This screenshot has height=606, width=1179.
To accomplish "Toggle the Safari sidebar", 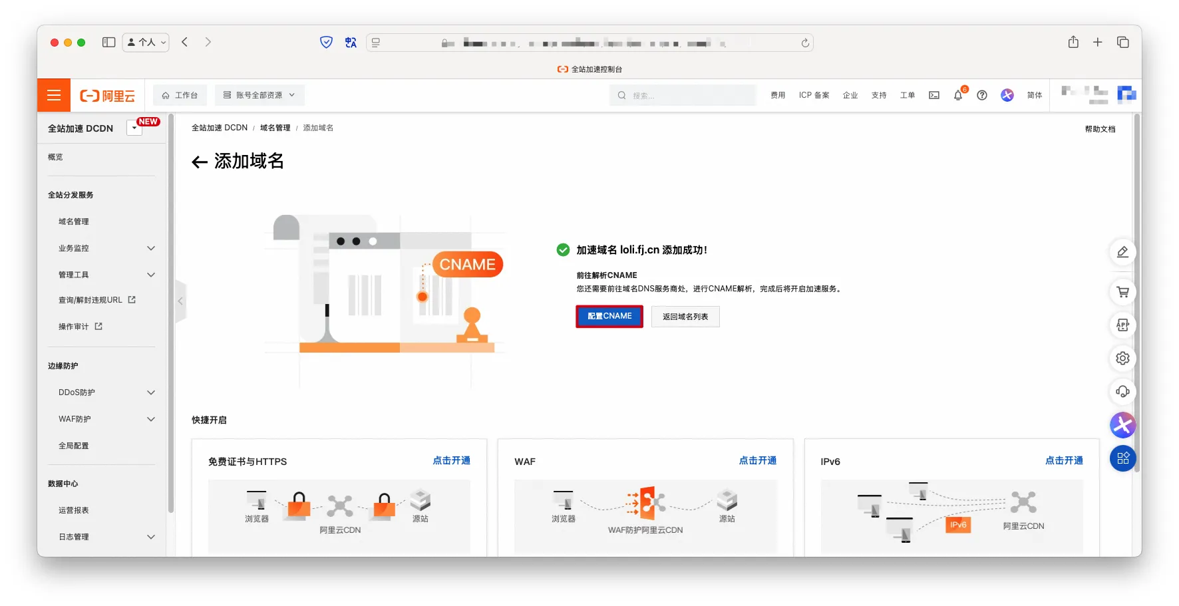I will tap(108, 43).
